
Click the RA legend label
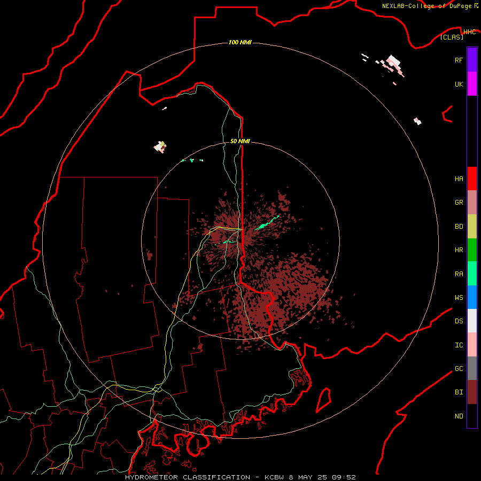click(x=459, y=274)
